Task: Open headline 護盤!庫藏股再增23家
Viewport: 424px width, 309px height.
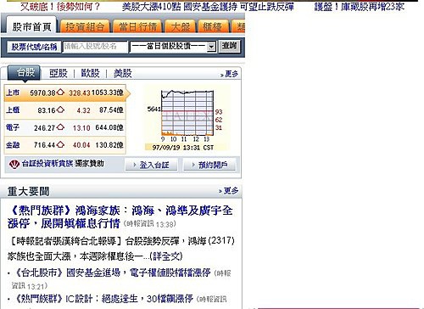Action: [x=360, y=7]
